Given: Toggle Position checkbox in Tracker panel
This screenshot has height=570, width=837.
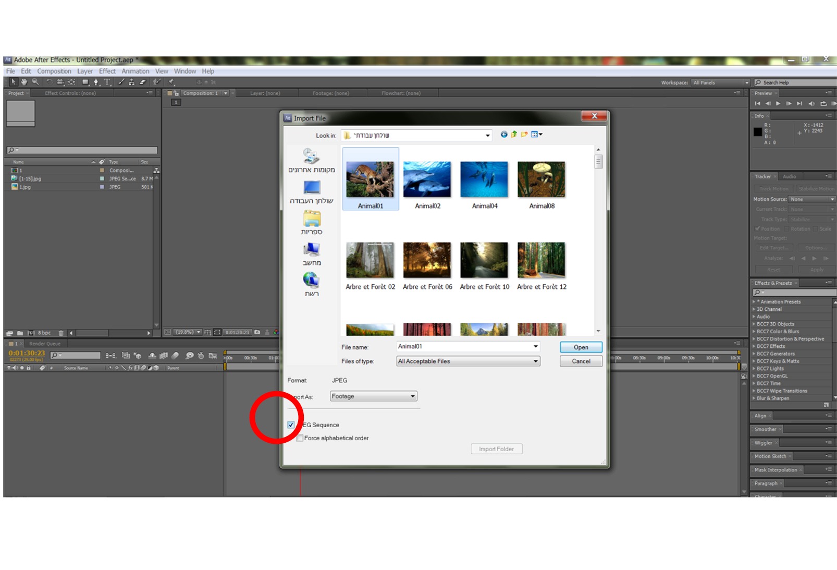Looking at the screenshot, I should [x=757, y=229].
